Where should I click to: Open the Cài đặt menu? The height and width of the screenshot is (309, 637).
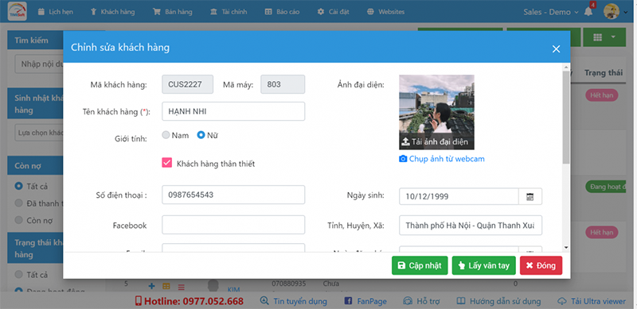(x=333, y=12)
